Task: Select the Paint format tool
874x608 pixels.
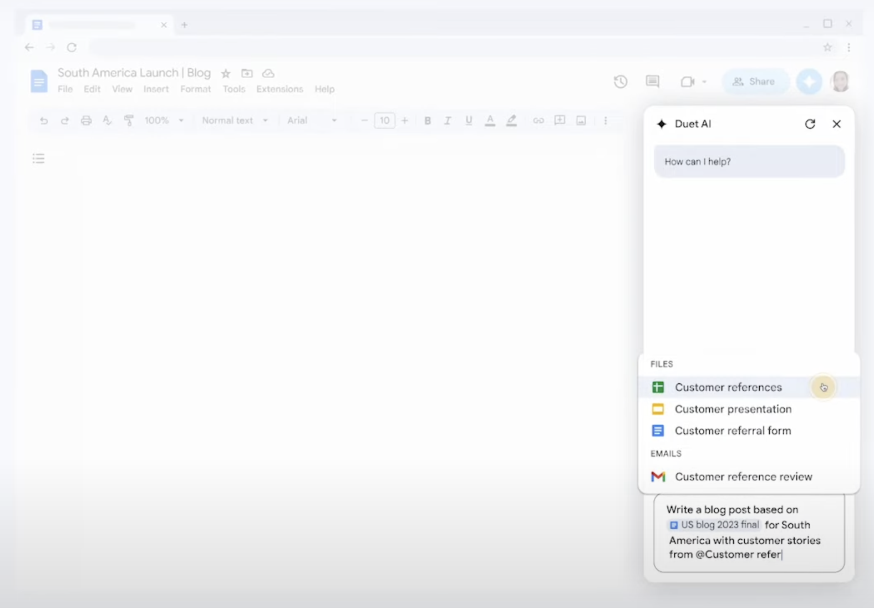Action: pos(129,120)
